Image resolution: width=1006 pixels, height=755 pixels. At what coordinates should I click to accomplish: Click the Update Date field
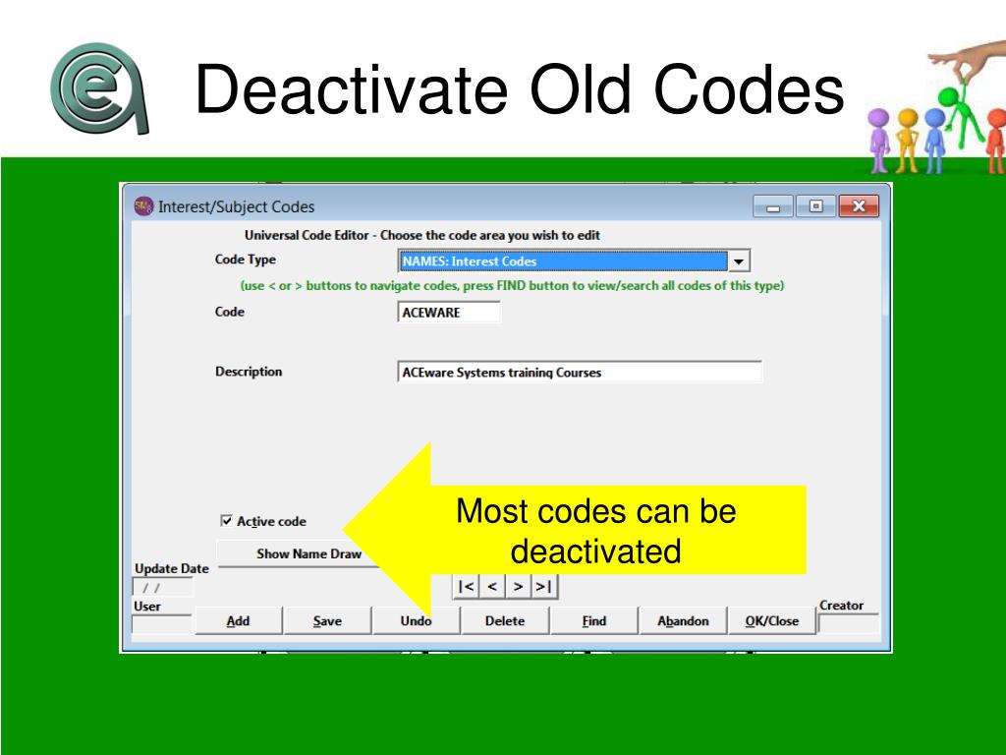162,588
